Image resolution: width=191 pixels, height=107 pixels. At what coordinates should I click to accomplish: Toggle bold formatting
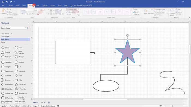(x=22, y=14)
